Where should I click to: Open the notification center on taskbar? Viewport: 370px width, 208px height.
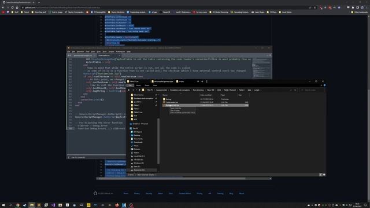click(x=365, y=205)
